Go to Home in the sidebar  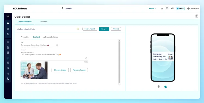point(8,23)
